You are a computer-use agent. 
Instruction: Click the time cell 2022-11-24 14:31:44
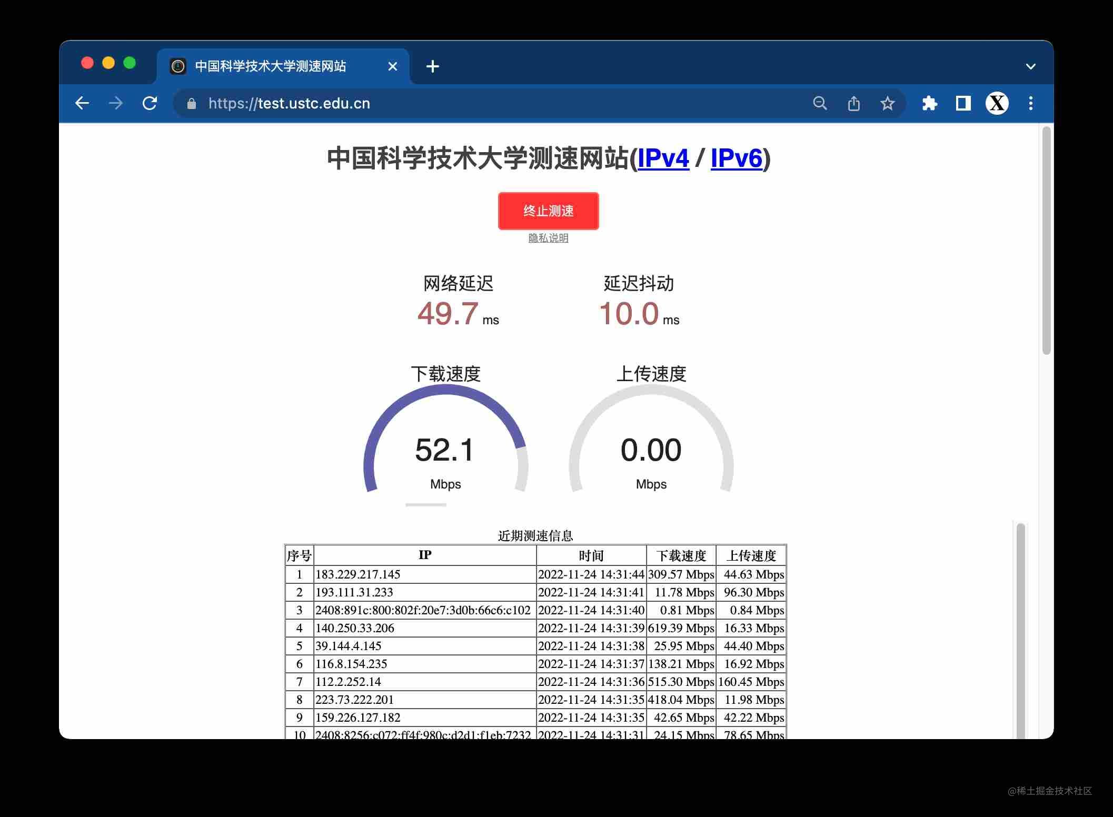(591, 574)
